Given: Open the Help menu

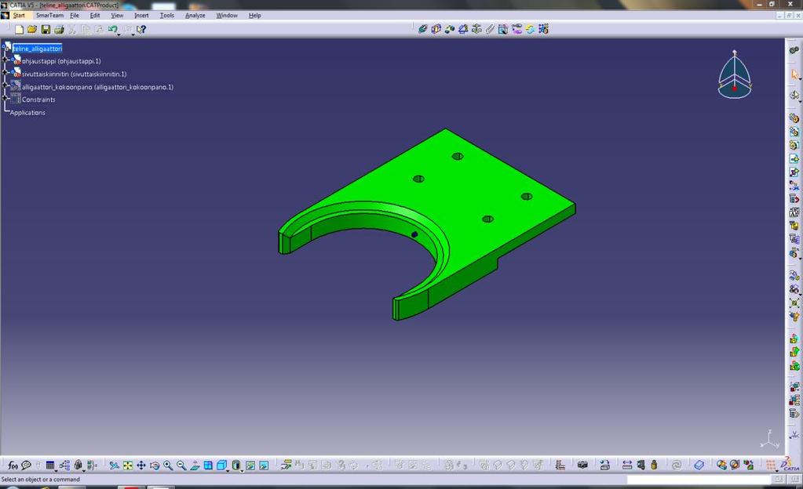Looking at the screenshot, I should pyautogui.click(x=255, y=16).
